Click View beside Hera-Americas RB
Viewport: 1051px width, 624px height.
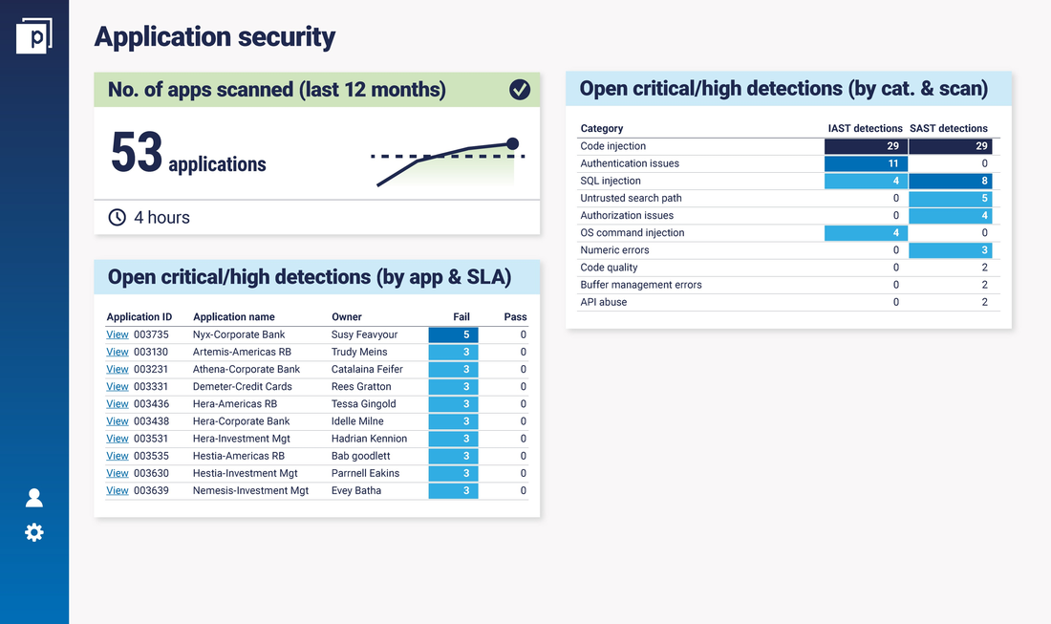coord(117,403)
